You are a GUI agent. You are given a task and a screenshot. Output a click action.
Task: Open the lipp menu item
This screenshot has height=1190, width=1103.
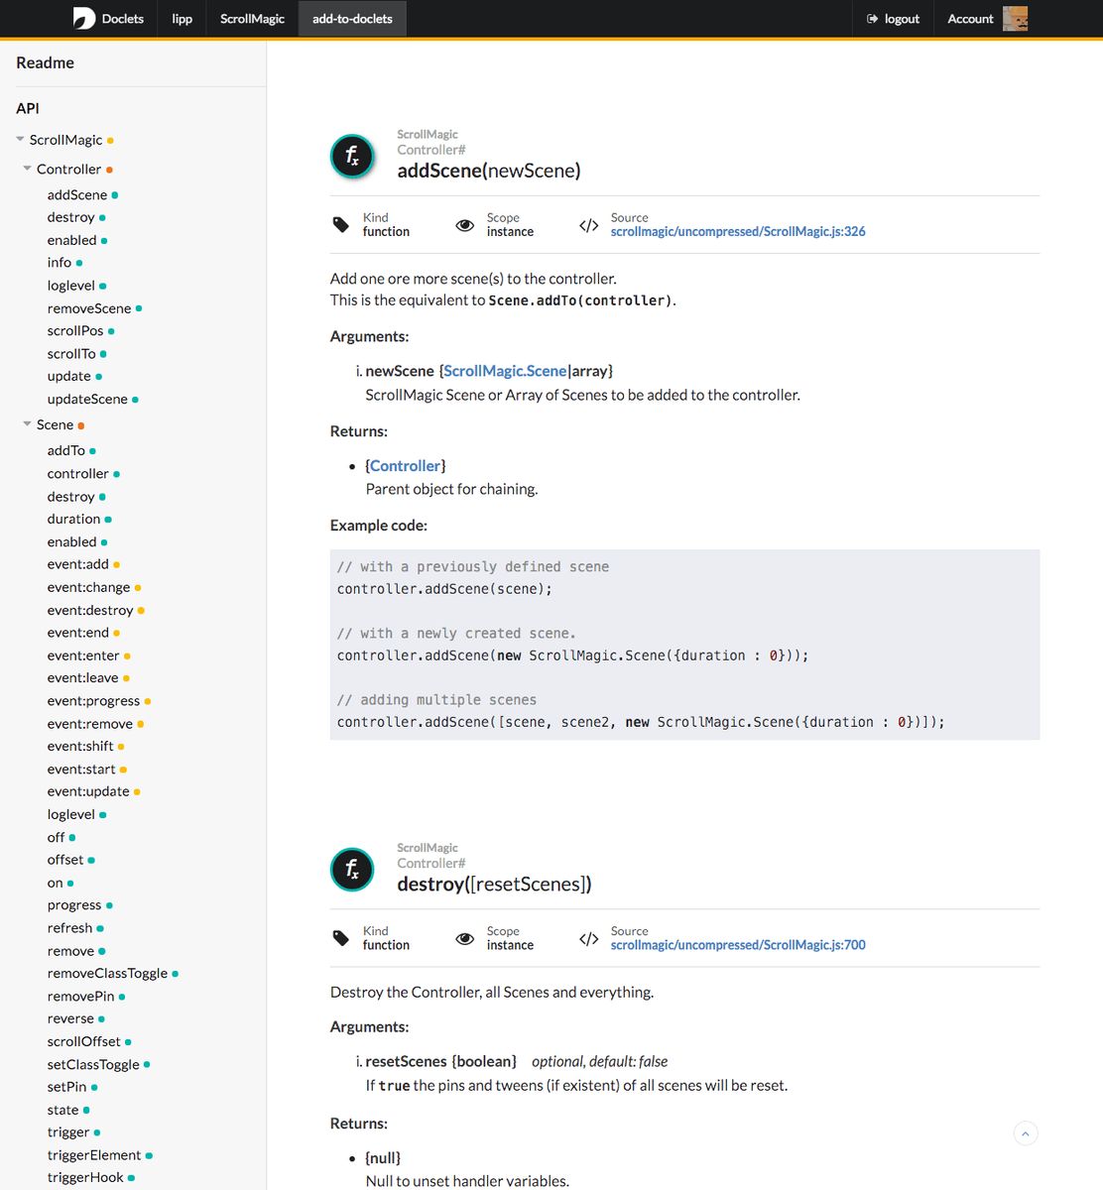(x=182, y=18)
